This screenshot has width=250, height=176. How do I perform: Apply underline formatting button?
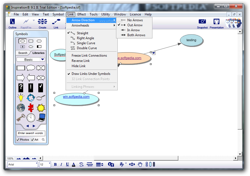coord(68,164)
